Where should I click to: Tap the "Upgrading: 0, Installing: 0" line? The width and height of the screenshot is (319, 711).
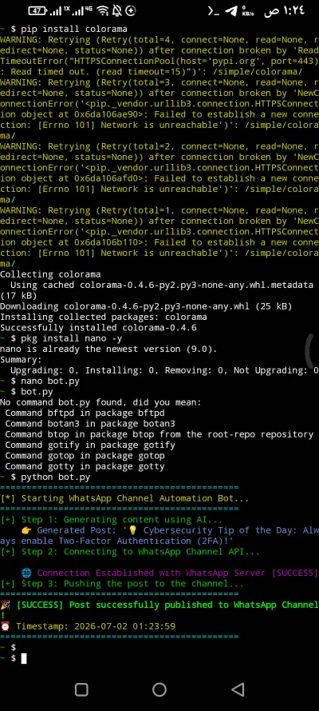[x=164, y=370]
